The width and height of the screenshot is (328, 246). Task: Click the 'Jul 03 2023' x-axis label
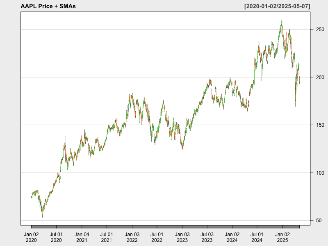click(207, 237)
